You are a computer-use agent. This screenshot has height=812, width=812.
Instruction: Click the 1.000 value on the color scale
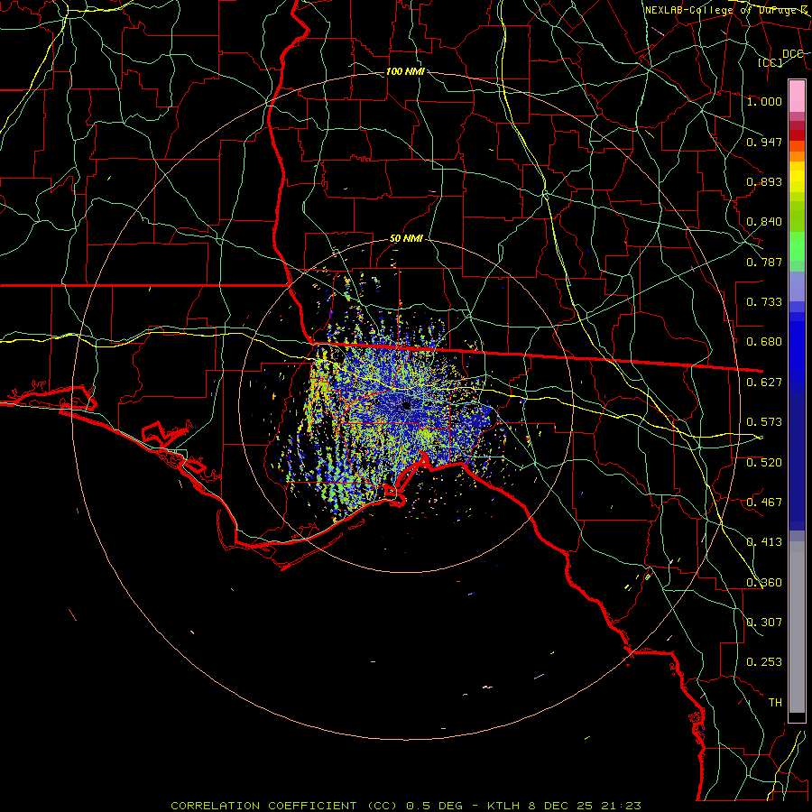(x=764, y=101)
